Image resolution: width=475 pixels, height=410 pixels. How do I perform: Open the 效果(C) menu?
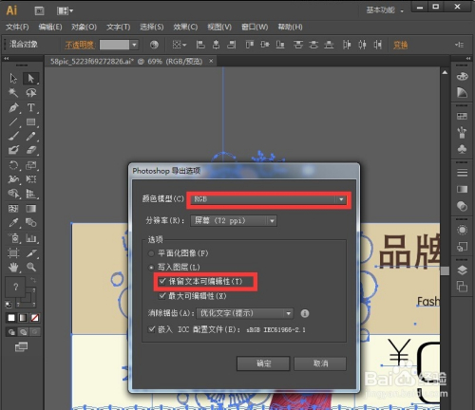[185, 27]
